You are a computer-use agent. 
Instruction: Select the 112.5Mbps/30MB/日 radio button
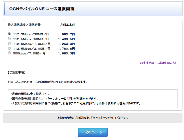tap(9, 34)
